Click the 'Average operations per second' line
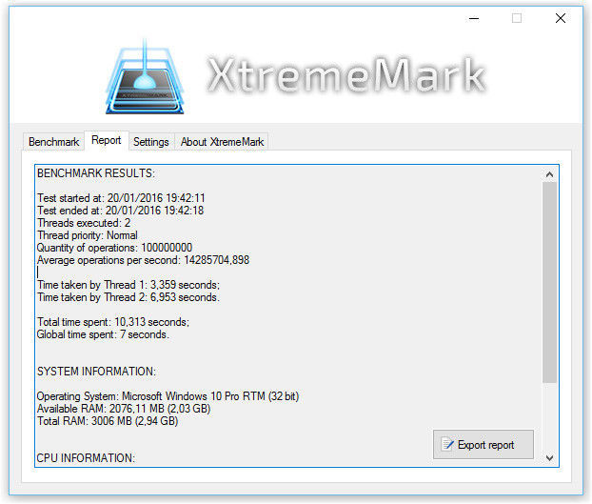This screenshot has width=592, height=504. point(143,260)
